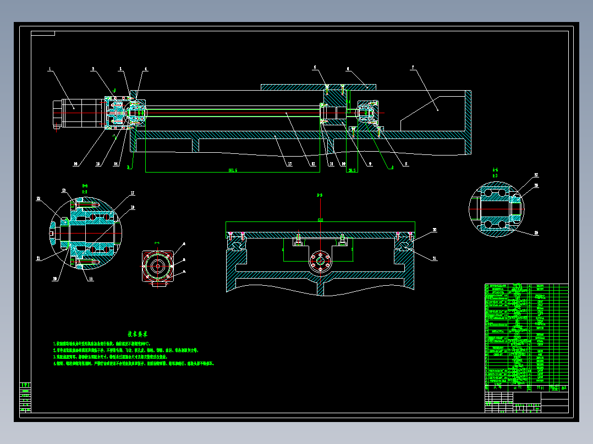
Task: Select the circular bolt-pattern nut in the cross-section
Action: 320,260
